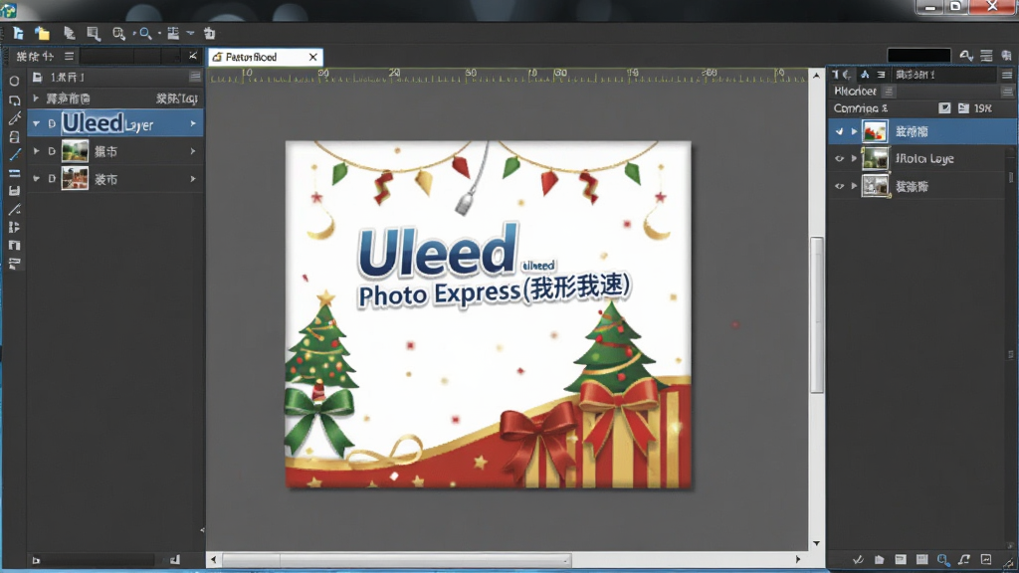This screenshot has height=573, width=1019.
Task: Toggle visibility of the selected top right-panel layer
Action: click(x=839, y=131)
